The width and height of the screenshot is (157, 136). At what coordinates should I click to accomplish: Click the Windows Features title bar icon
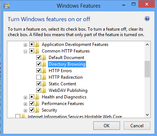7,6
